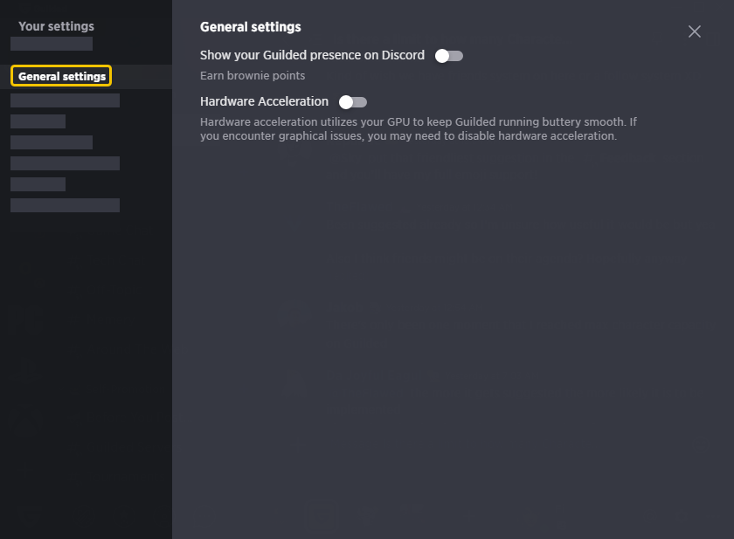The width and height of the screenshot is (734, 539).
Task: Open the first placeholder item below General settings
Action: pos(65,100)
